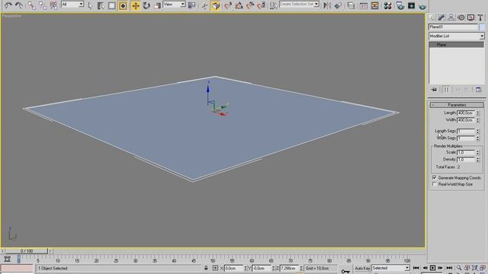The width and height of the screenshot is (488, 274).
Task: Open the Layer Manager icon
Action: coord(351,5)
